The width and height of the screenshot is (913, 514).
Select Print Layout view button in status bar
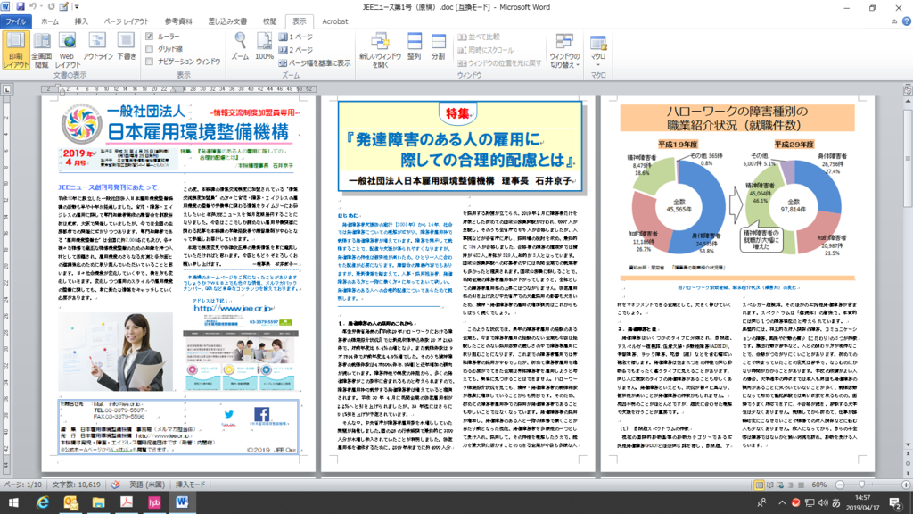pyautogui.click(x=759, y=485)
